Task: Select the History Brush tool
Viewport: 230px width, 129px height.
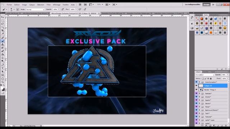Action: coord(3,48)
